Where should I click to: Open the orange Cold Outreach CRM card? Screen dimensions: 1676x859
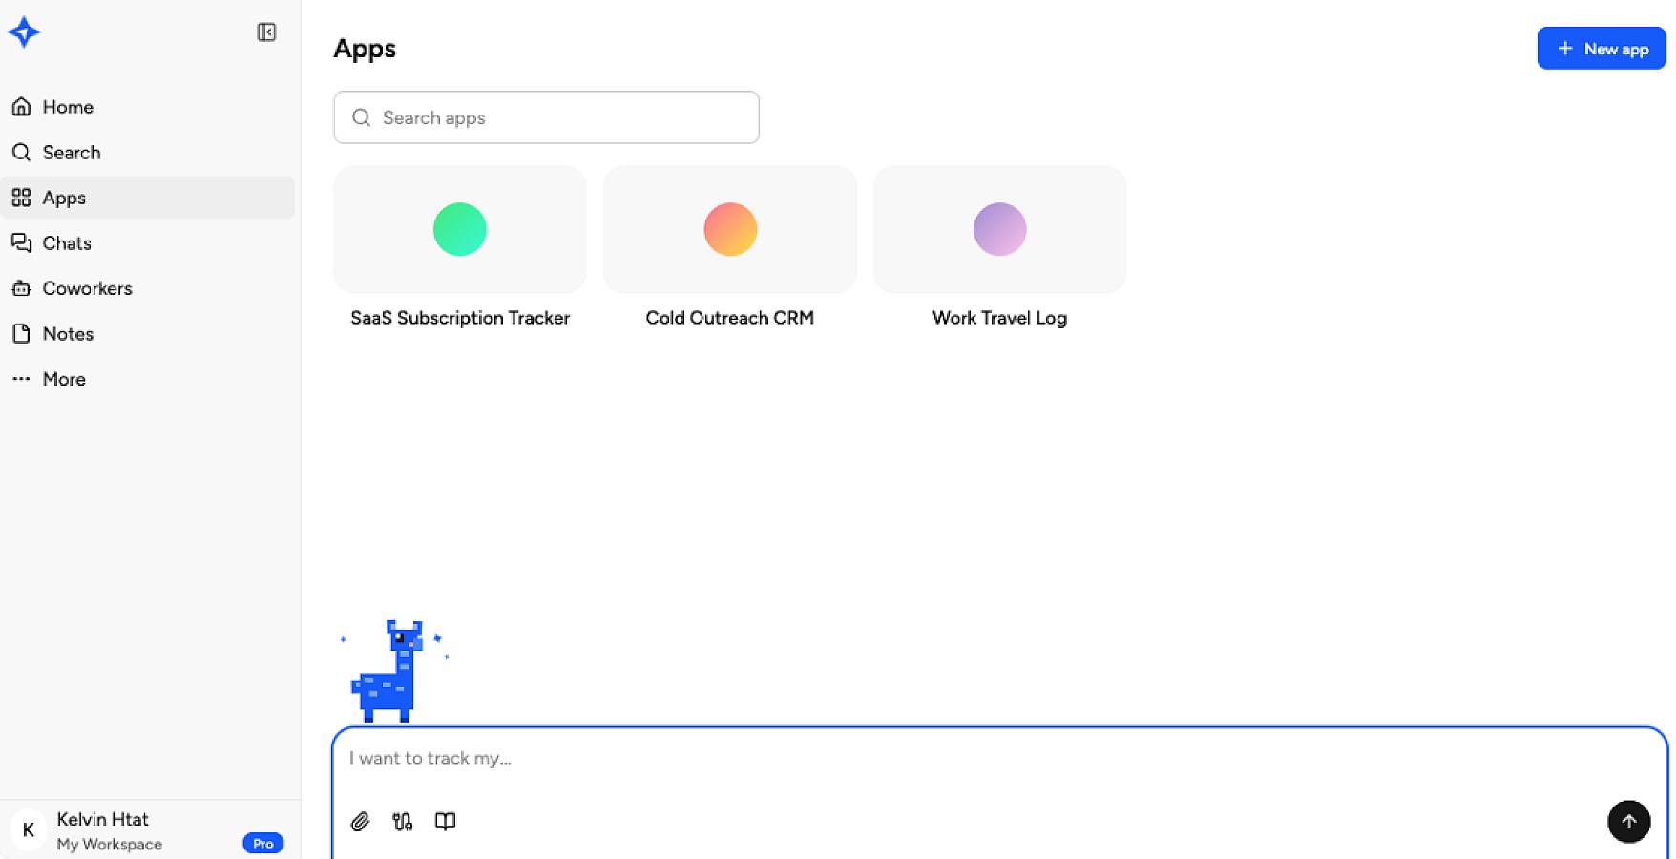[x=730, y=229]
